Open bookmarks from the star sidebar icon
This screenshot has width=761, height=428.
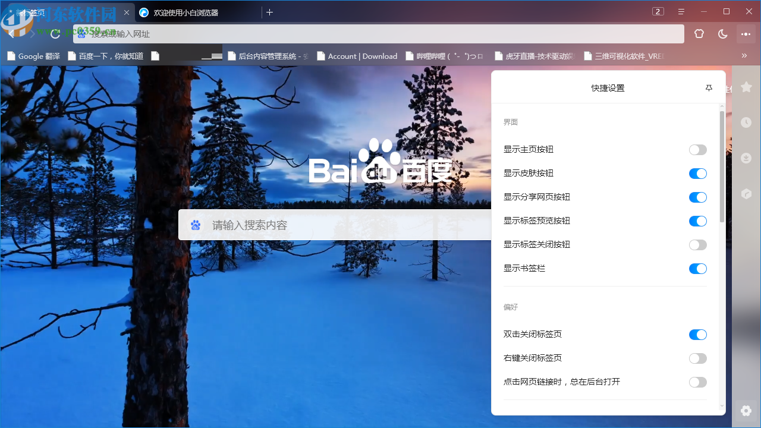click(x=746, y=87)
